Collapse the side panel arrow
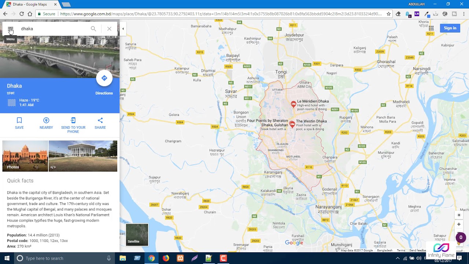 [123, 29]
